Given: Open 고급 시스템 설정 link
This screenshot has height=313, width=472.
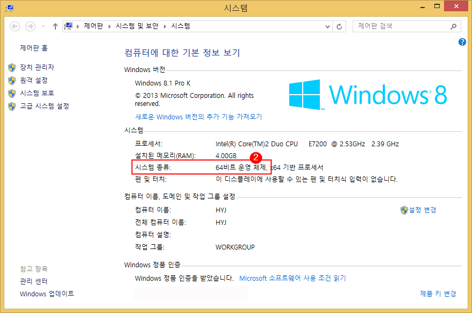Looking at the screenshot, I should (x=45, y=106).
